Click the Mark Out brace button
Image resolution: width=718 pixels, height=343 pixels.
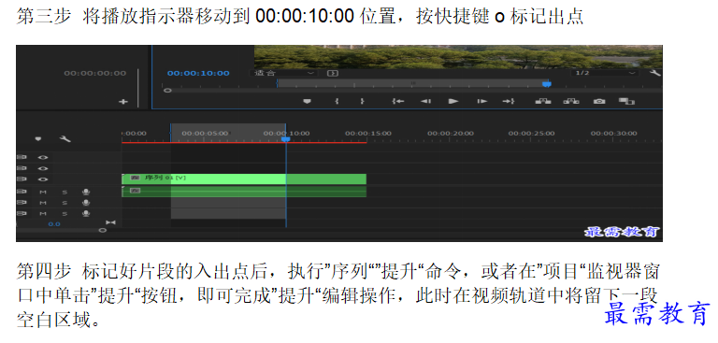click(x=362, y=101)
